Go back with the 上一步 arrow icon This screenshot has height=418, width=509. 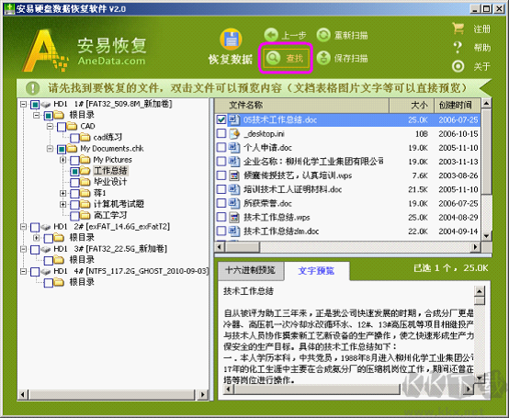(271, 35)
